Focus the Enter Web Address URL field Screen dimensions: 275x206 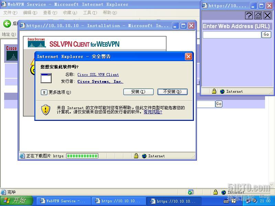click(x=232, y=35)
